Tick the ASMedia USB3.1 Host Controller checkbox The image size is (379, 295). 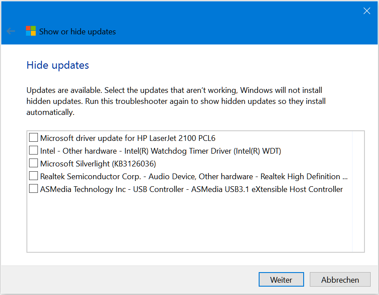point(33,188)
